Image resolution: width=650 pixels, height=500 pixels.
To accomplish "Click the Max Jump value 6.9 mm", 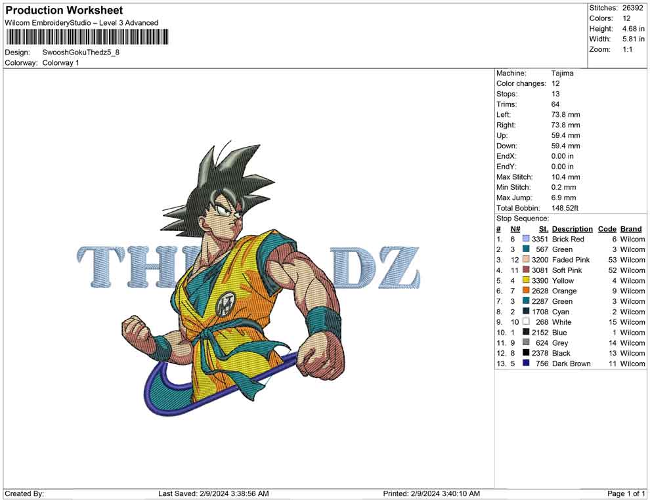I will point(563,198).
